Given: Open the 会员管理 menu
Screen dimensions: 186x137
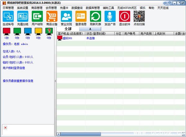Looking at the screenshot, I should [51, 8].
